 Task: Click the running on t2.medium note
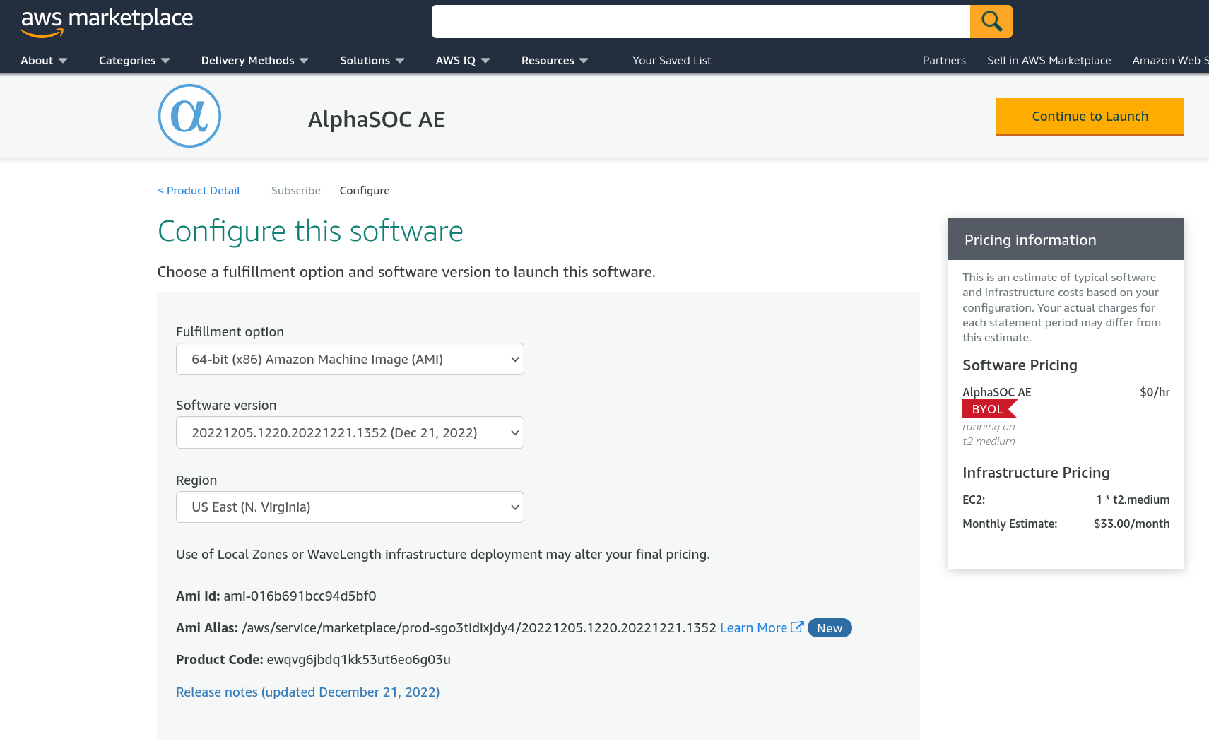tap(989, 434)
